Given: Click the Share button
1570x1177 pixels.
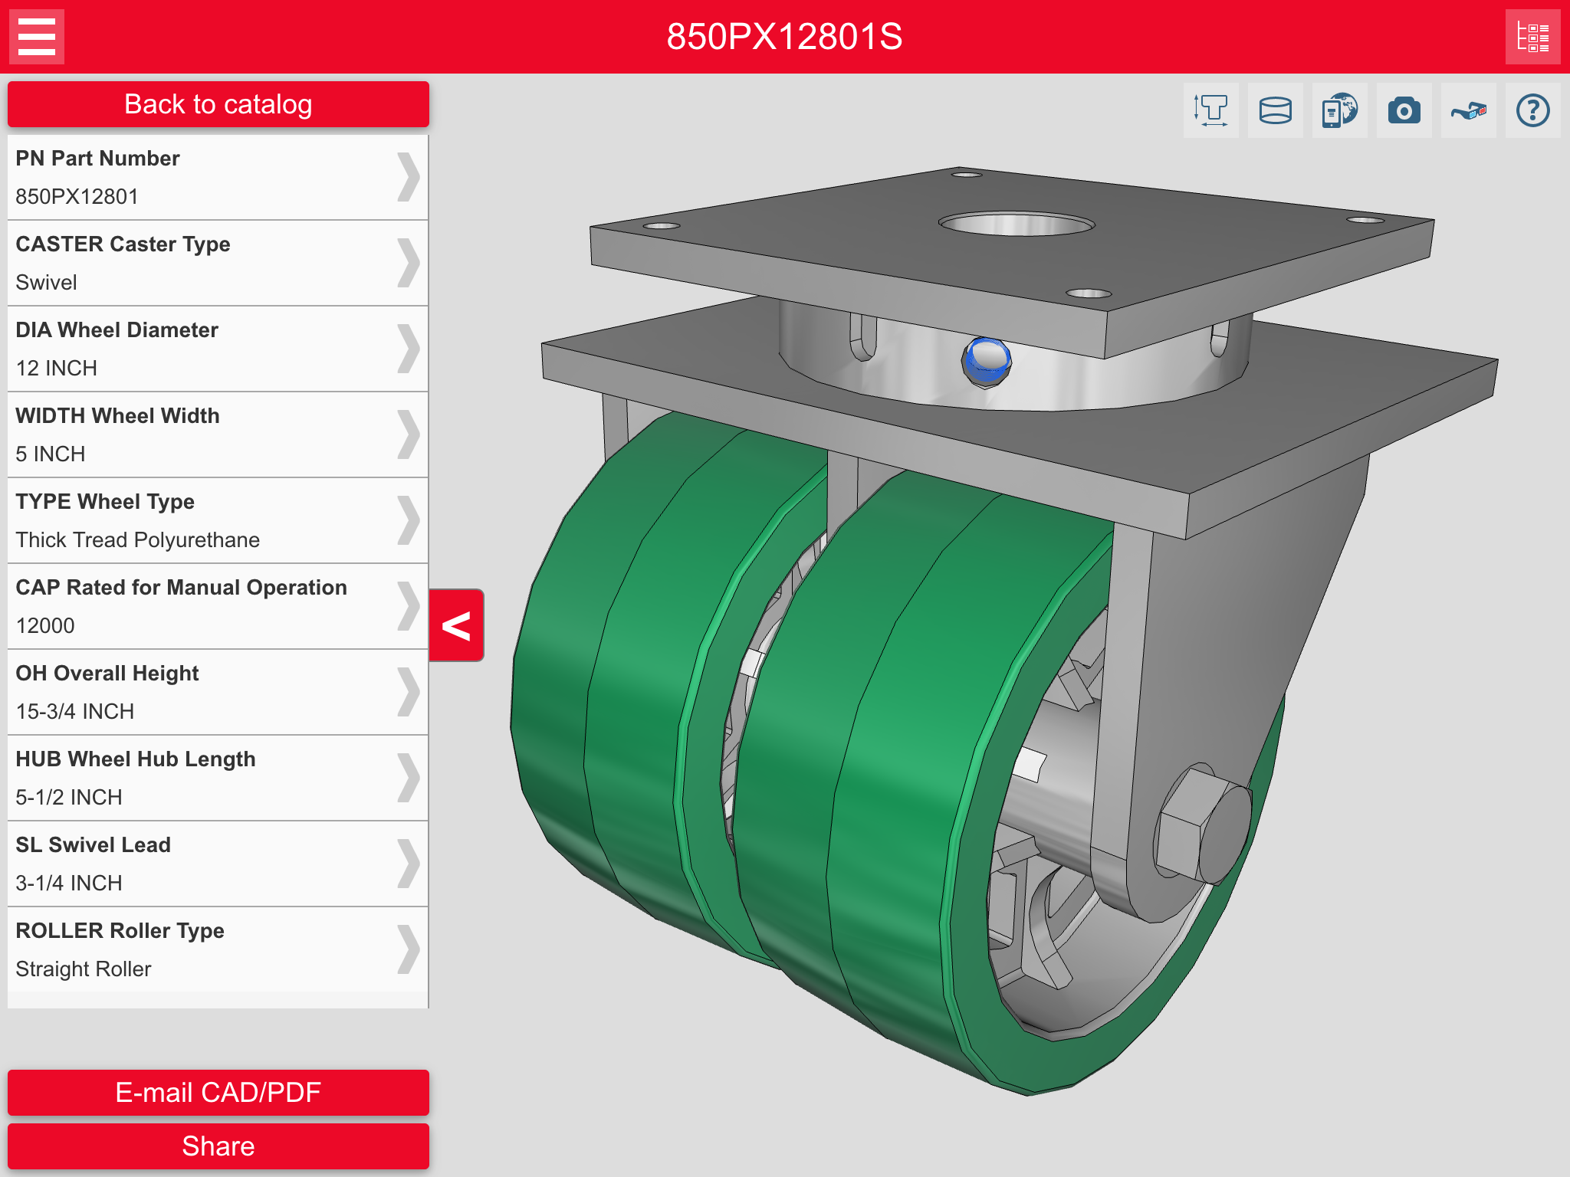Looking at the screenshot, I should 218,1146.
